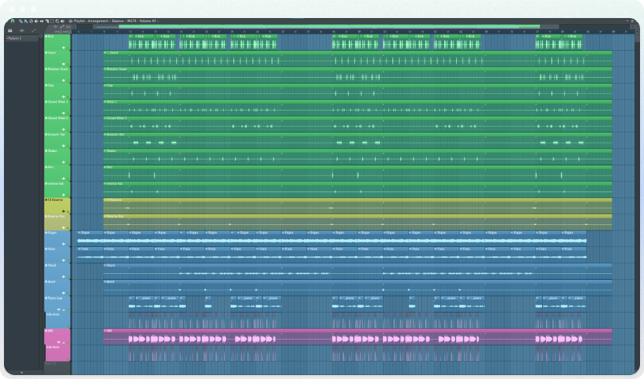
Task: Toggle mute on the 808 track
Action: (46, 331)
